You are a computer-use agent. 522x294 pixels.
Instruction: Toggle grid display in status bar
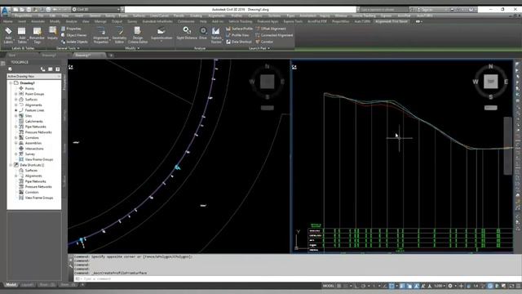point(339,286)
